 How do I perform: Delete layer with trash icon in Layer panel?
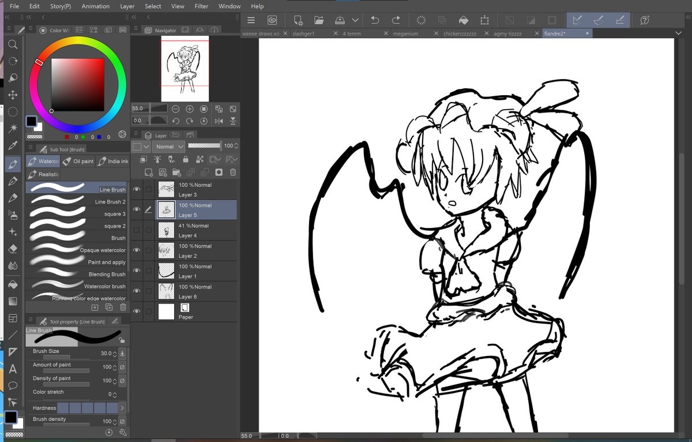(232, 172)
